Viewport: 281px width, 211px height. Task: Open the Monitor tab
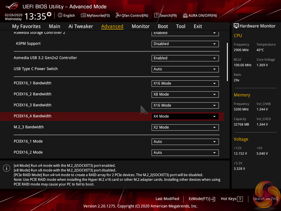pos(140,26)
